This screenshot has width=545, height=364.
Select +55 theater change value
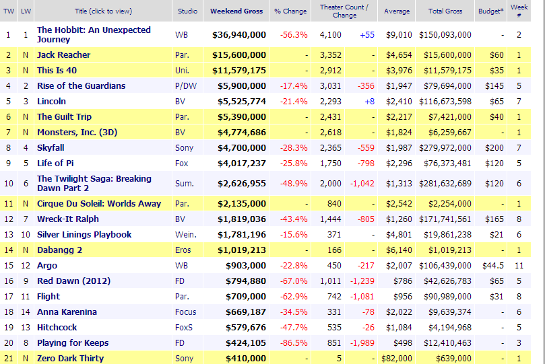(x=367, y=35)
